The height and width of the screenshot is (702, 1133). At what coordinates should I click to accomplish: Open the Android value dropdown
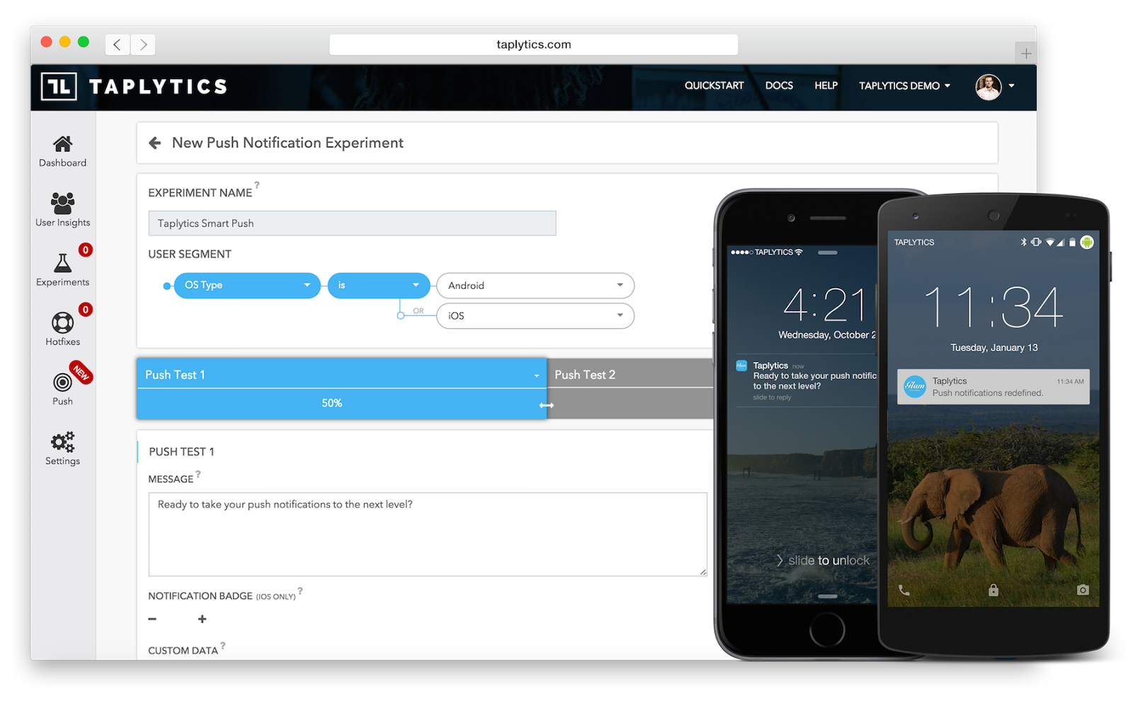click(x=535, y=285)
